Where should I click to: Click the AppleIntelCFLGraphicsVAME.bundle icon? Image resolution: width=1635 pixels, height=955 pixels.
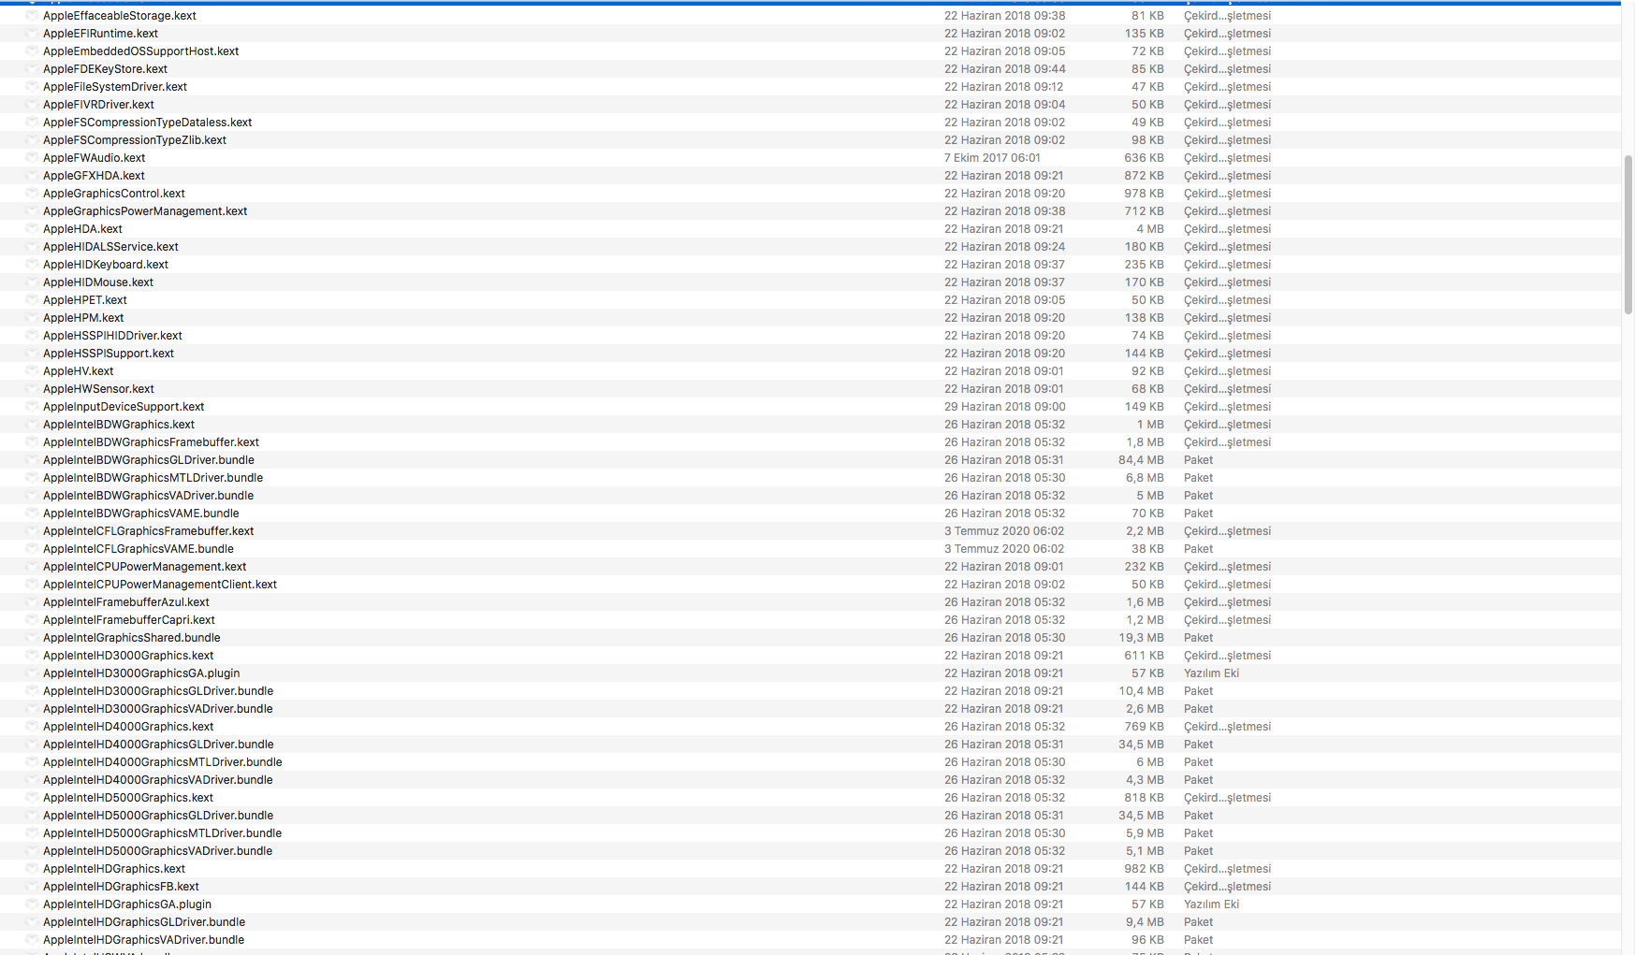click(x=32, y=549)
